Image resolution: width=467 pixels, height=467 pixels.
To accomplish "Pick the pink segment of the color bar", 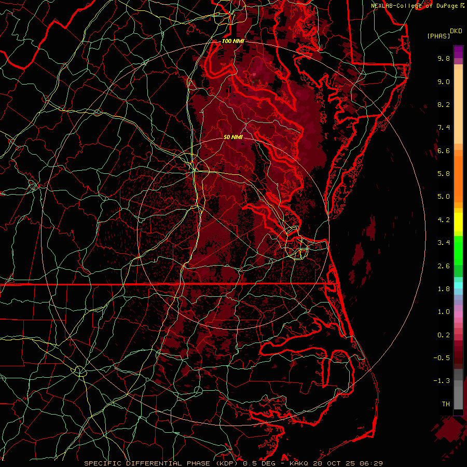I will coord(458,314).
